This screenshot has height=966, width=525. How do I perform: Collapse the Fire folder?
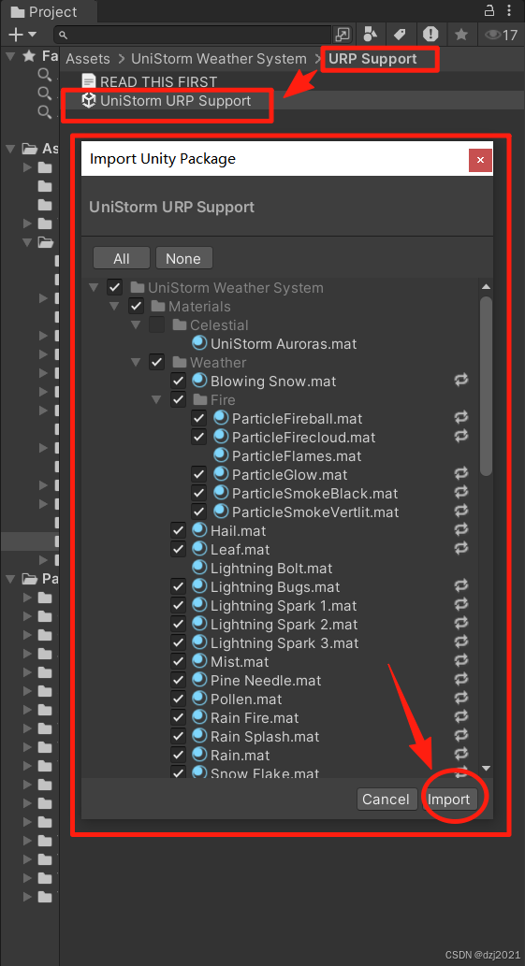coord(157,400)
